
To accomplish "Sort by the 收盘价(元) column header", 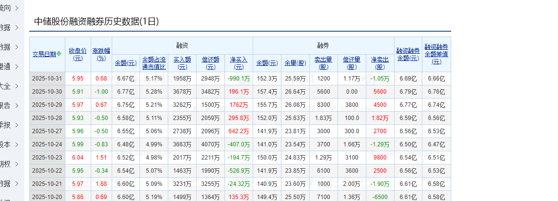I will (78, 55).
